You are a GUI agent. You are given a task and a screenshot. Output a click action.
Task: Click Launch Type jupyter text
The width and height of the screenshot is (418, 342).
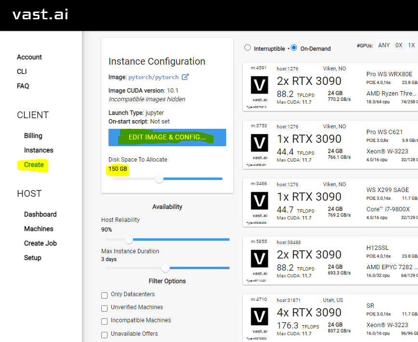pyautogui.click(x=136, y=113)
